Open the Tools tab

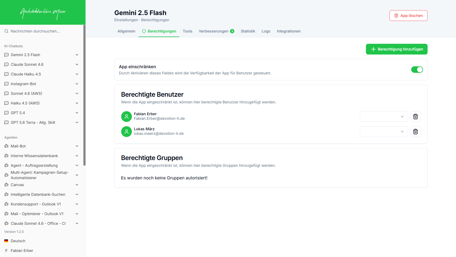coord(187,31)
